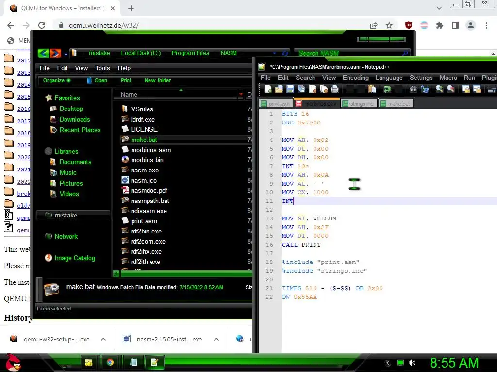Open the Search menu in Notepad++
The width and height of the screenshot is (497, 372).
coord(305,77)
